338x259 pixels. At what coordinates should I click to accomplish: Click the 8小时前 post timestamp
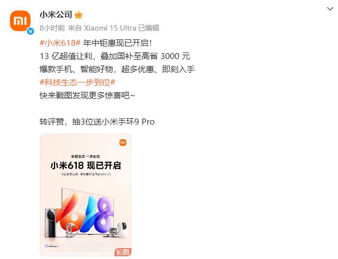pyautogui.click(x=52, y=28)
